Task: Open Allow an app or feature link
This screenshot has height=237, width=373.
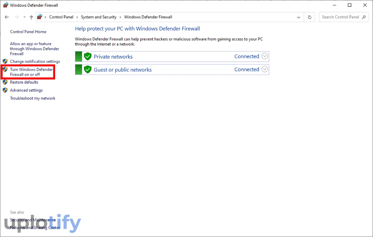Action: (34, 49)
